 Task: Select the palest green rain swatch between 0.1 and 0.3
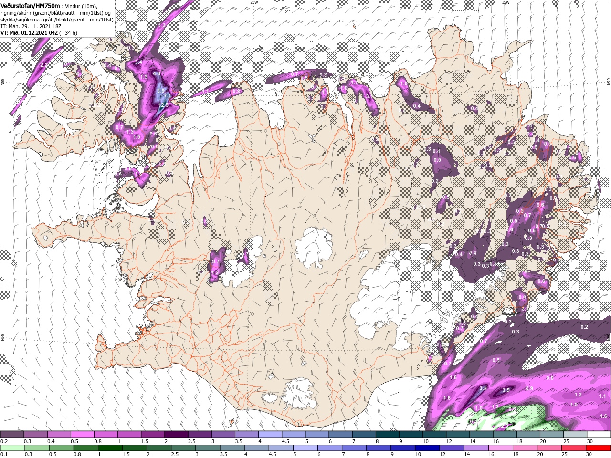pyautogui.click(x=13, y=448)
